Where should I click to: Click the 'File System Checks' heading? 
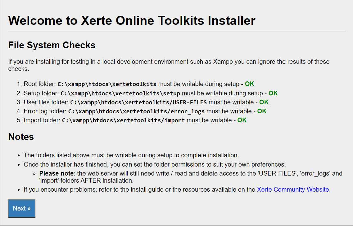tap(52, 45)
